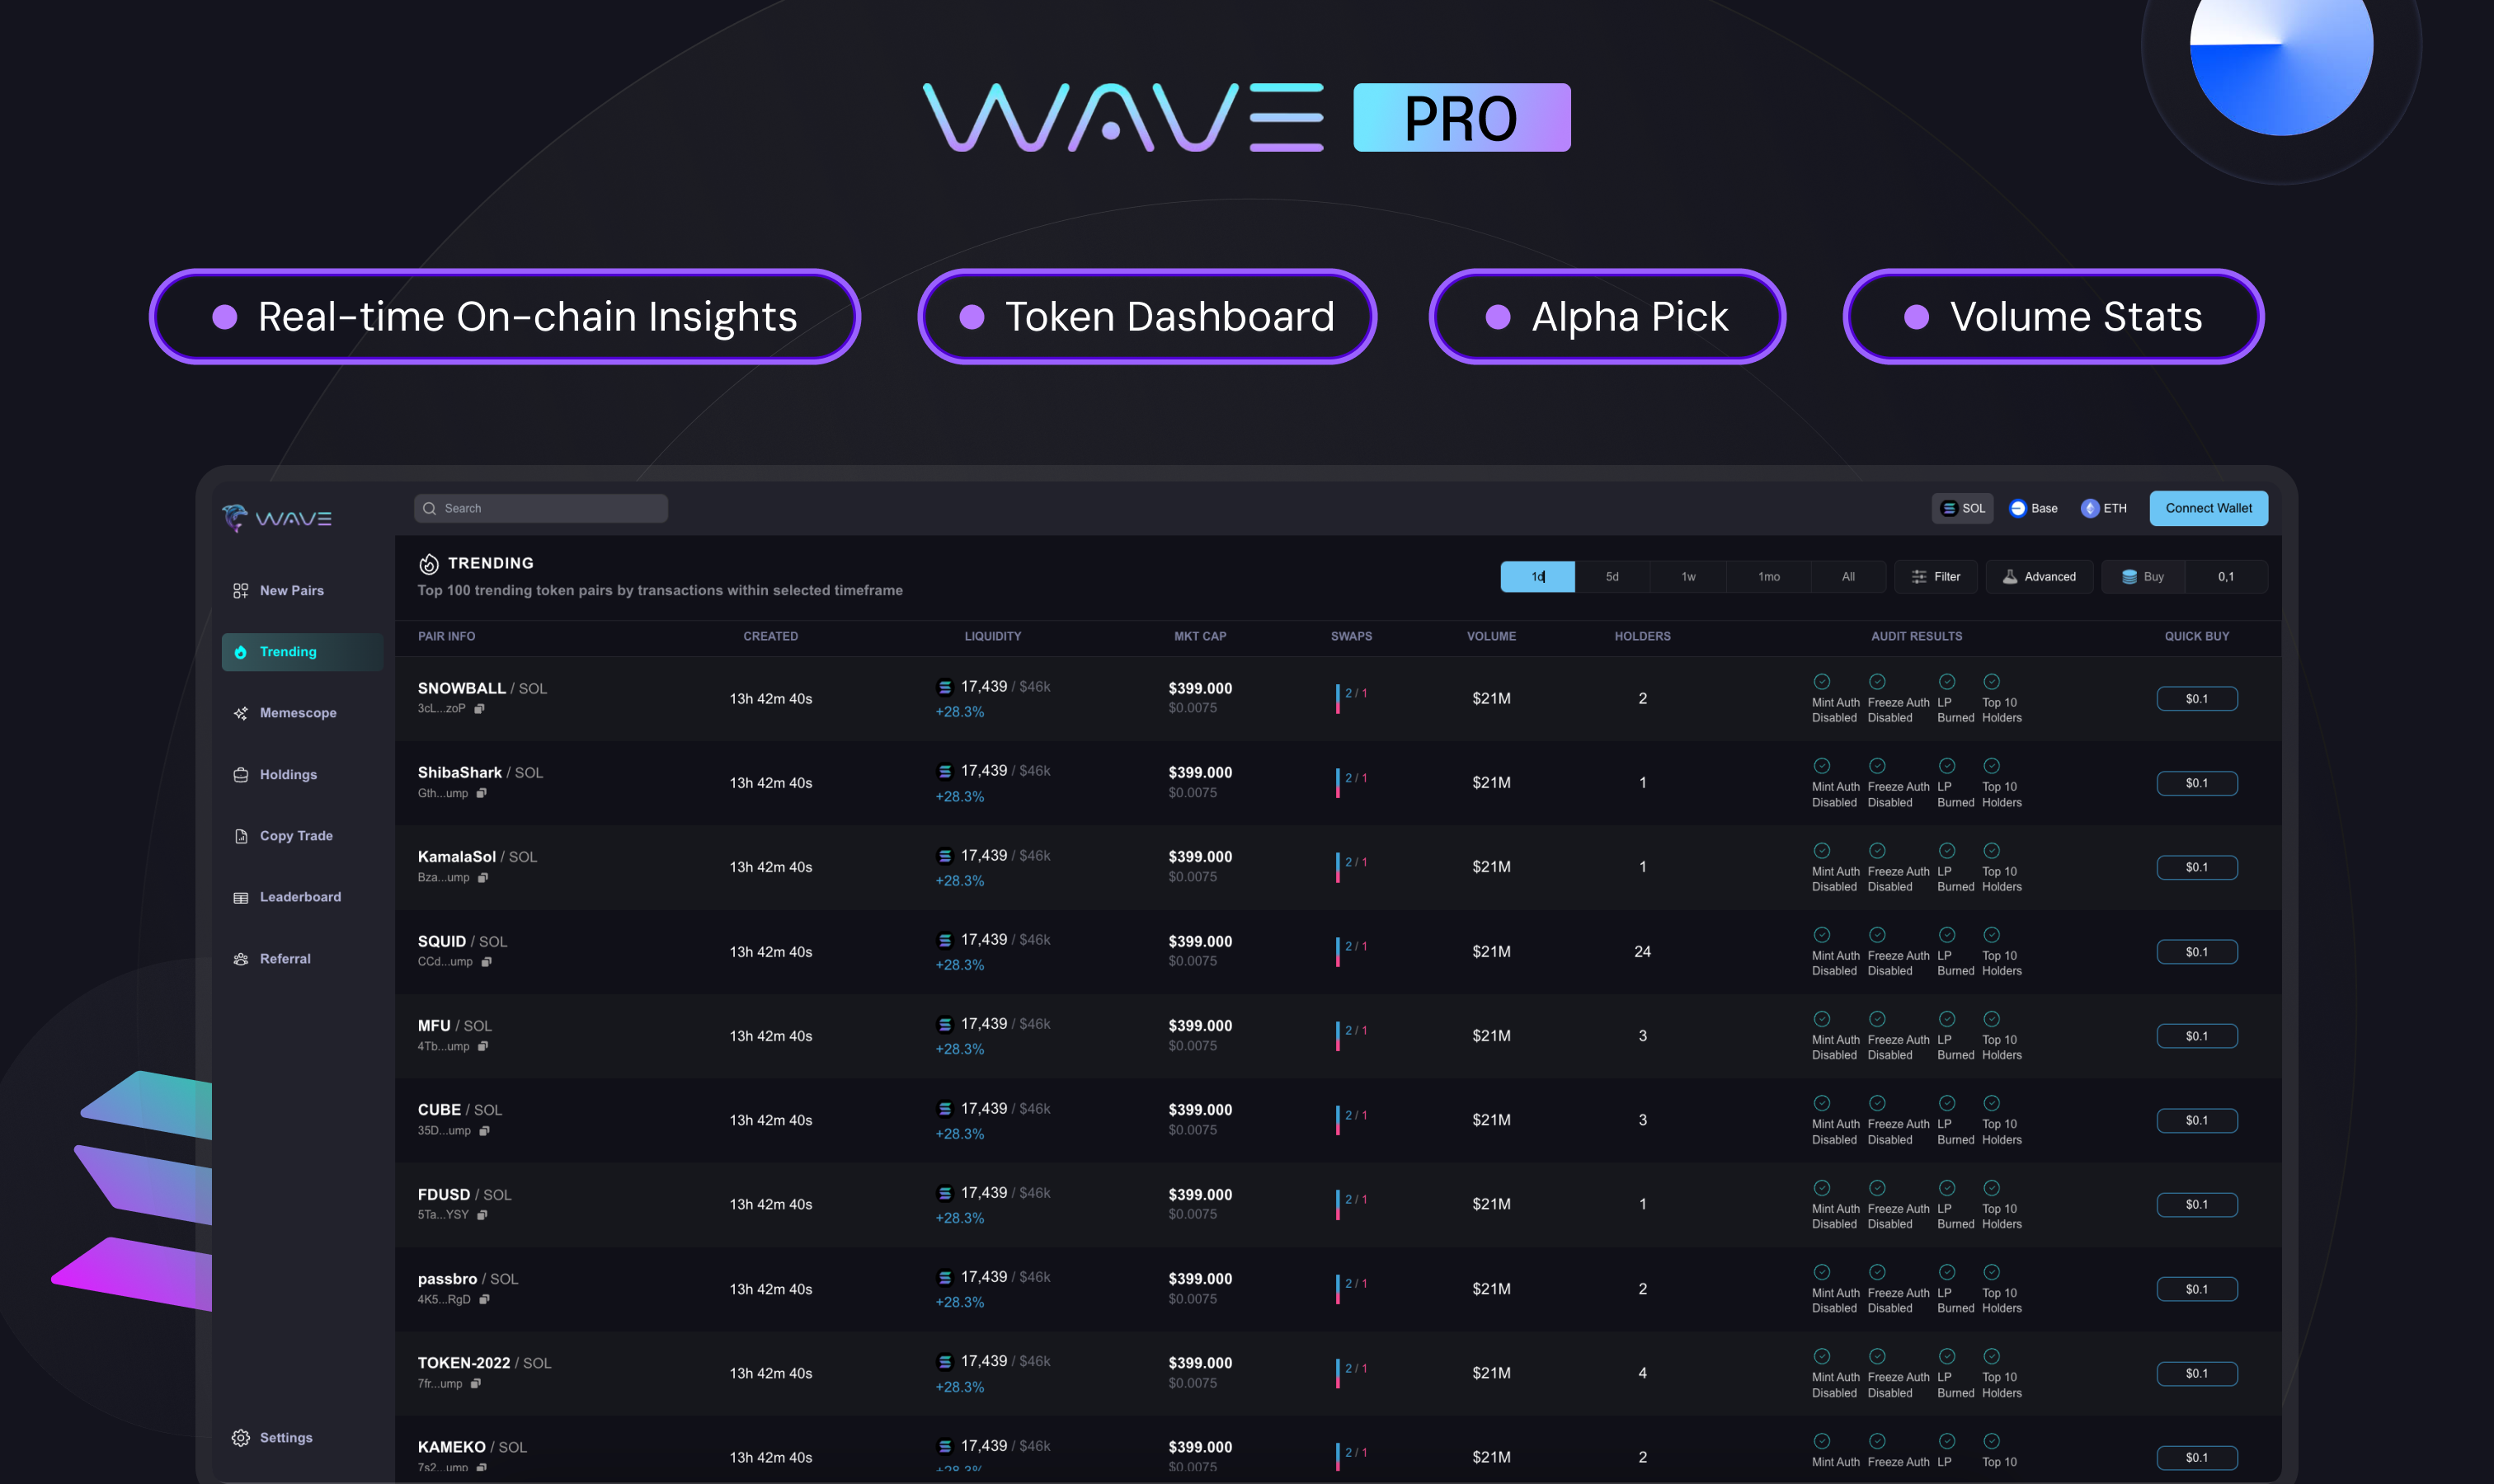
Task: Click the Buy amount field 0,1
Action: [2226, 577]
